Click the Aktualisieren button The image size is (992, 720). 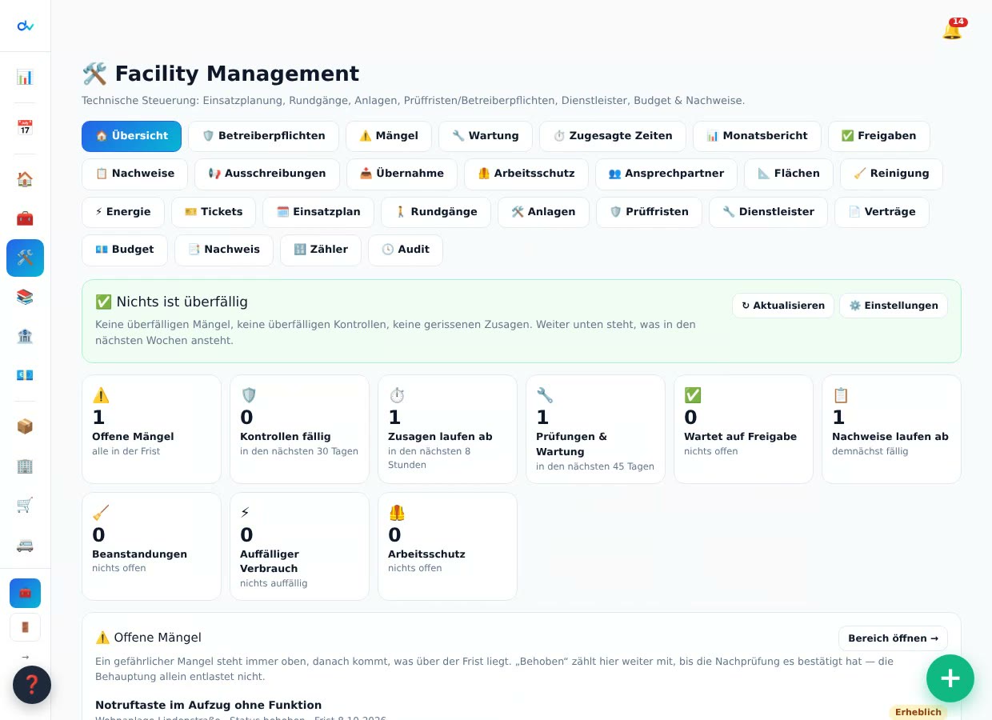click(783, 306)
